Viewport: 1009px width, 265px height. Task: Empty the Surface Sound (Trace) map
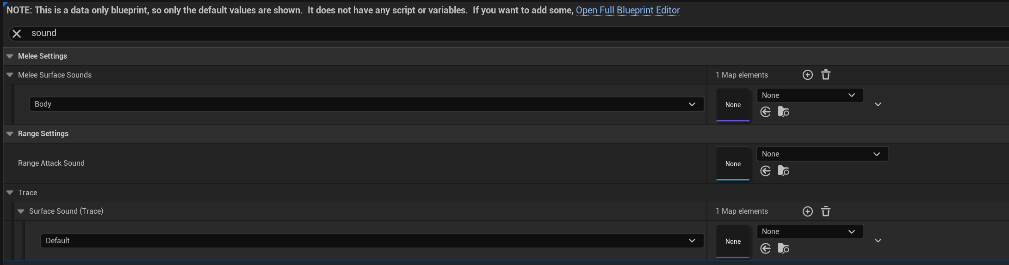(826, 211)
